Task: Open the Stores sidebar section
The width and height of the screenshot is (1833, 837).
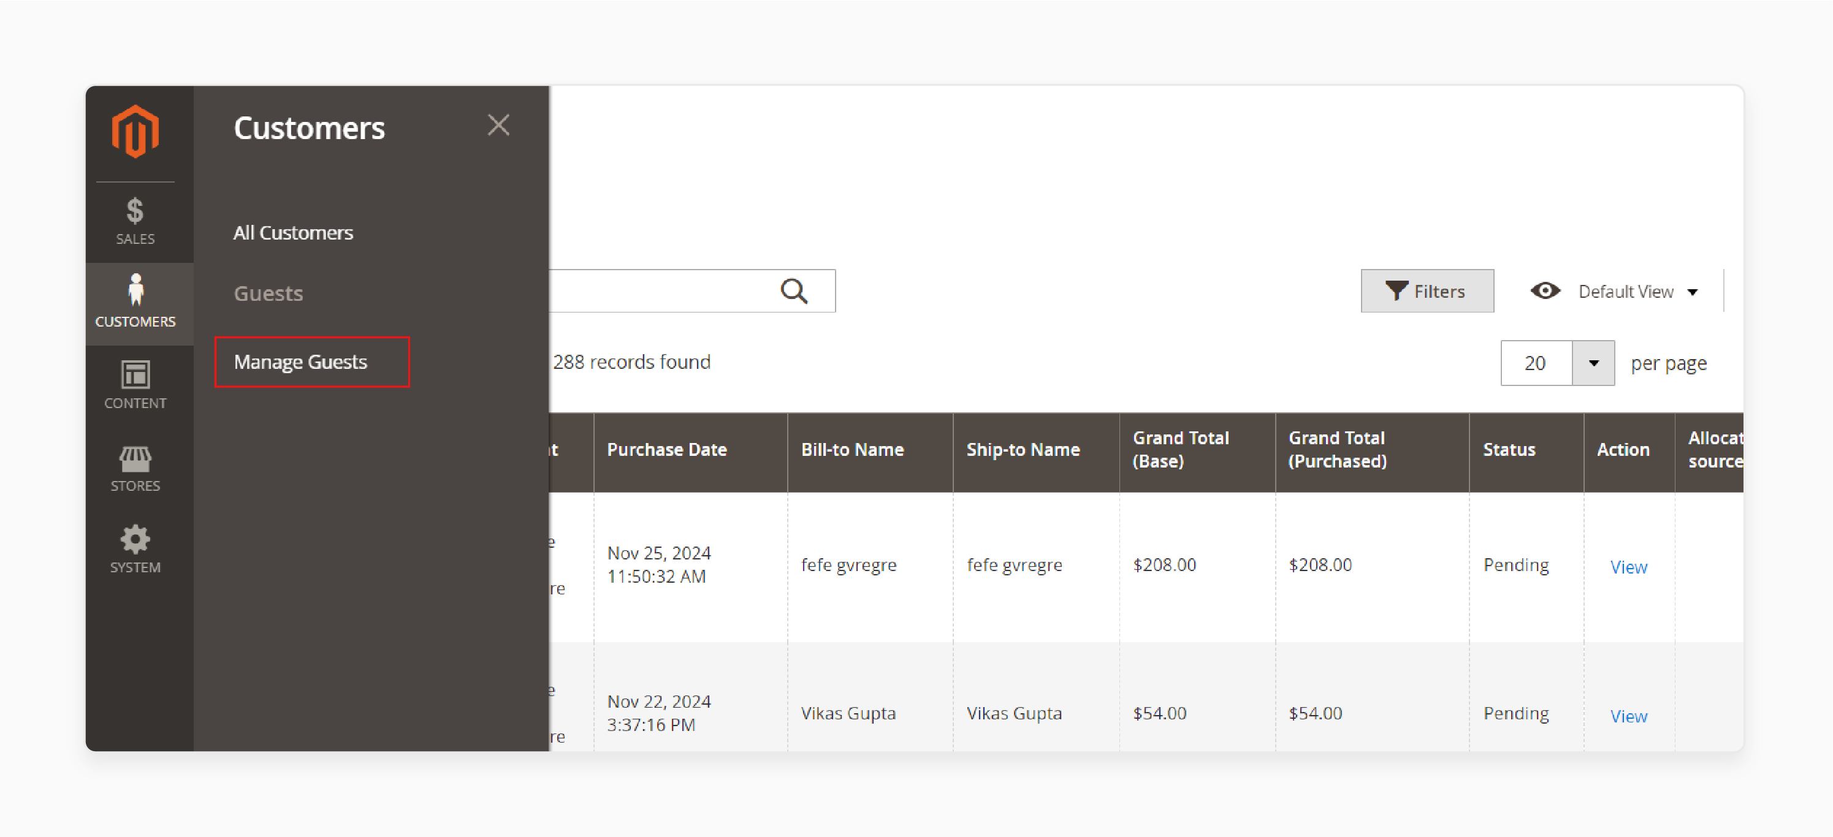Action: pos(135,469)
